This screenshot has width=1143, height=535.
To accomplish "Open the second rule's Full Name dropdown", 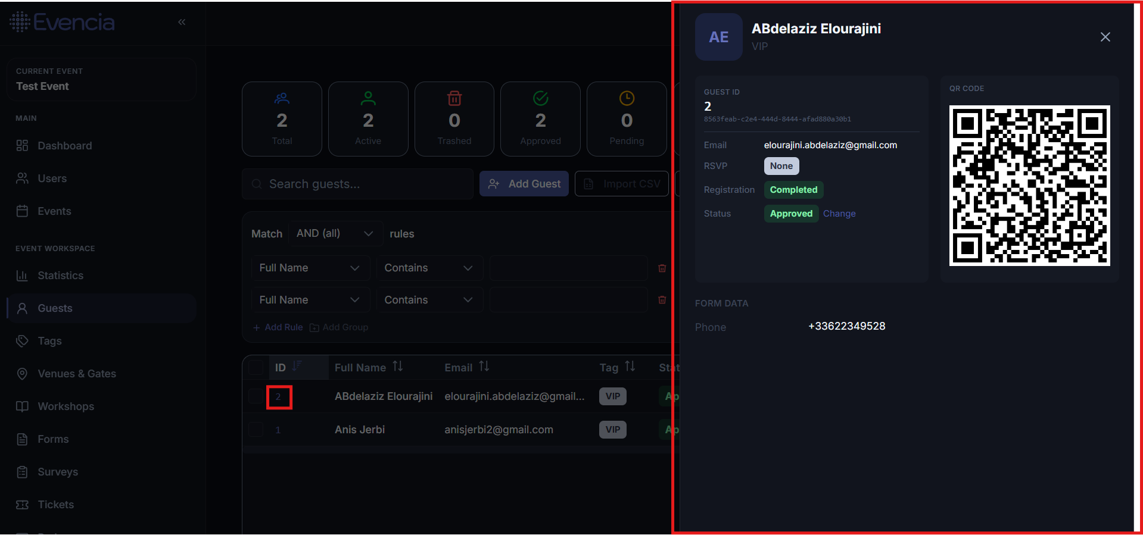I will [x=310, y=300].
